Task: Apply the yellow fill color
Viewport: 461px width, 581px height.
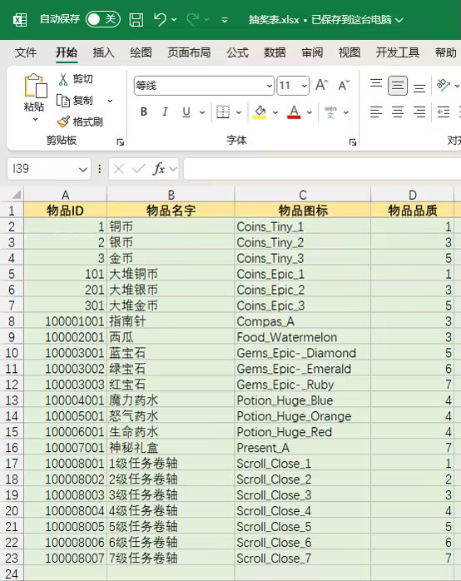Action: point(260,112)
